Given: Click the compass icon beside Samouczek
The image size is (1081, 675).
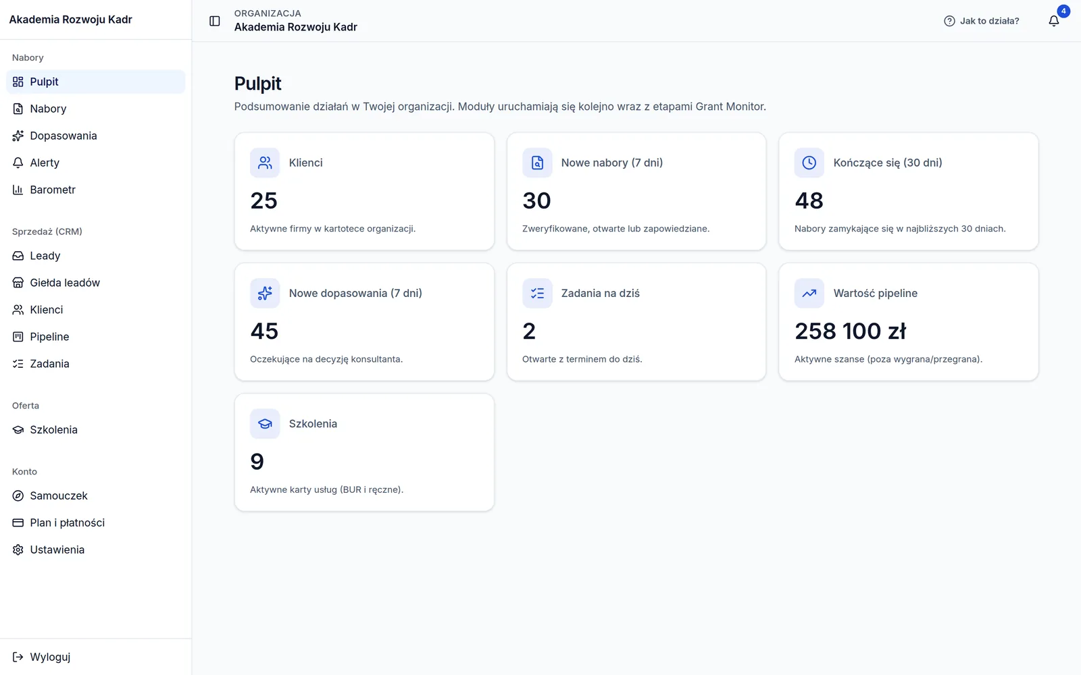Looking at the screenshot, I should coord(18,495).
